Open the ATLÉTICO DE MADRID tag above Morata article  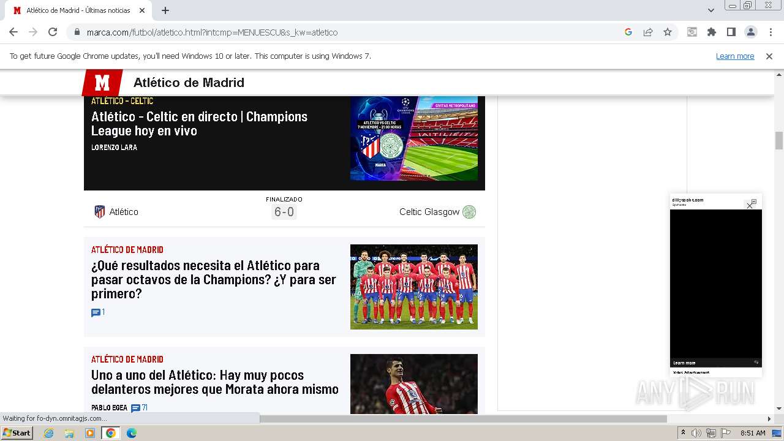pyautogui.click(x=127, y=360)
